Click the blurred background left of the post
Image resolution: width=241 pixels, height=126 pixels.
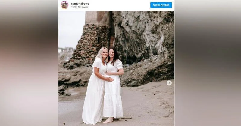29,63
